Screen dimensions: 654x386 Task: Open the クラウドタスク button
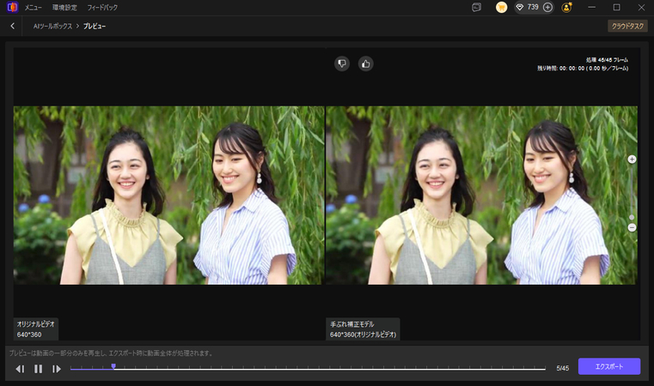click(627, 26)
